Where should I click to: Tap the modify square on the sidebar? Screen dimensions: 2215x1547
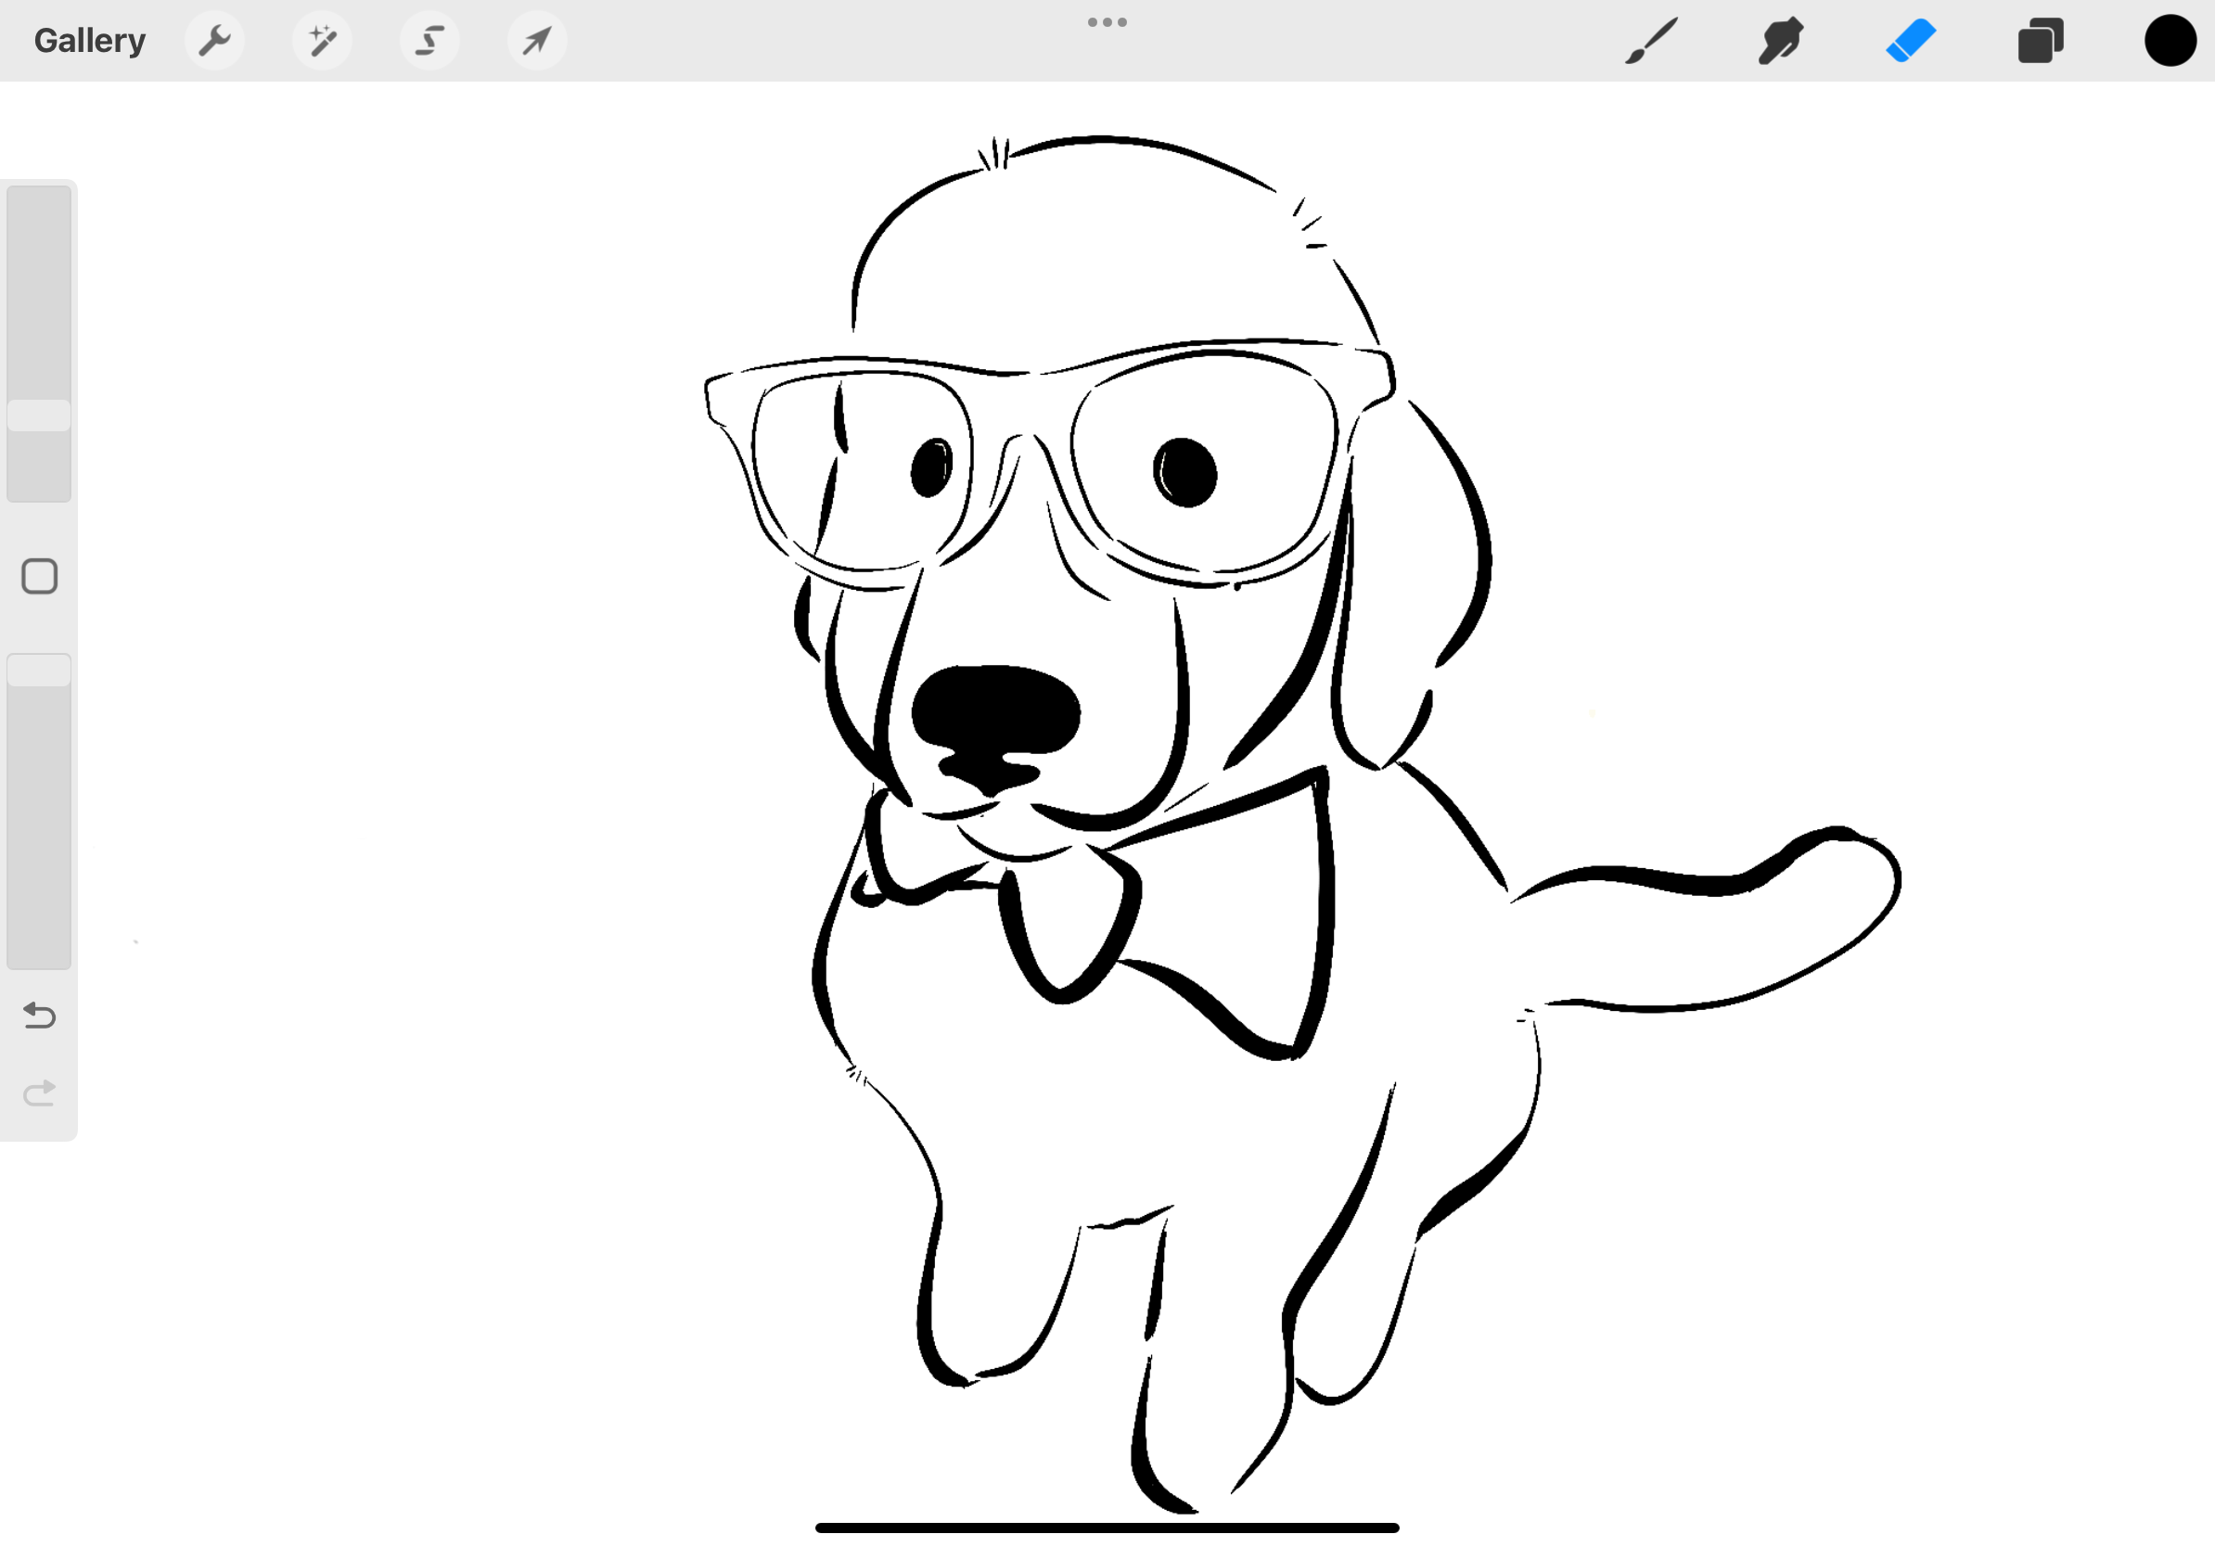pos(39,576)
